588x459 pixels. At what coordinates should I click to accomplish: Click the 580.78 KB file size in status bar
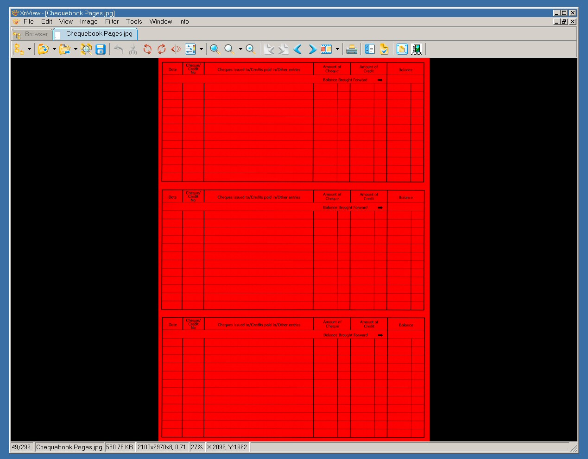coord(120,447)
